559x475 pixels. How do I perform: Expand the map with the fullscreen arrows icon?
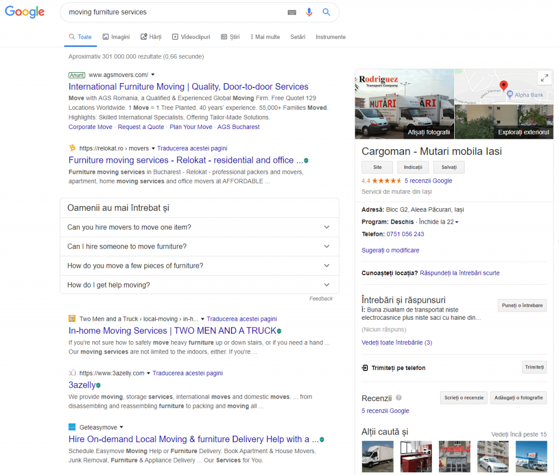click(x=544, y=78)
